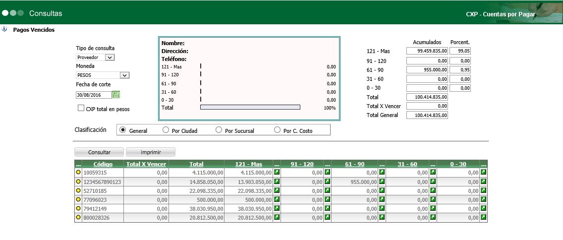Viewport: 563px width, 240px height.
Task: Click the Total 100% progress bar
Action: pos(250,107)
